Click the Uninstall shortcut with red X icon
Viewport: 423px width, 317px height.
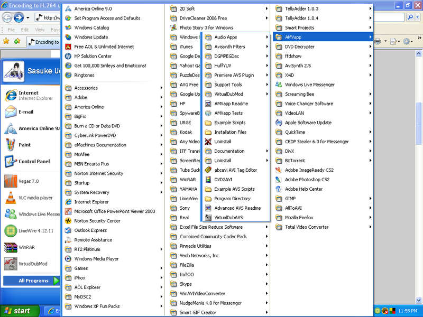(x=208, y=142)
